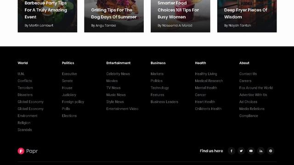Visit author Martin Lambert's page
Viewport: 294px width, 165px height.
(41, 26)
